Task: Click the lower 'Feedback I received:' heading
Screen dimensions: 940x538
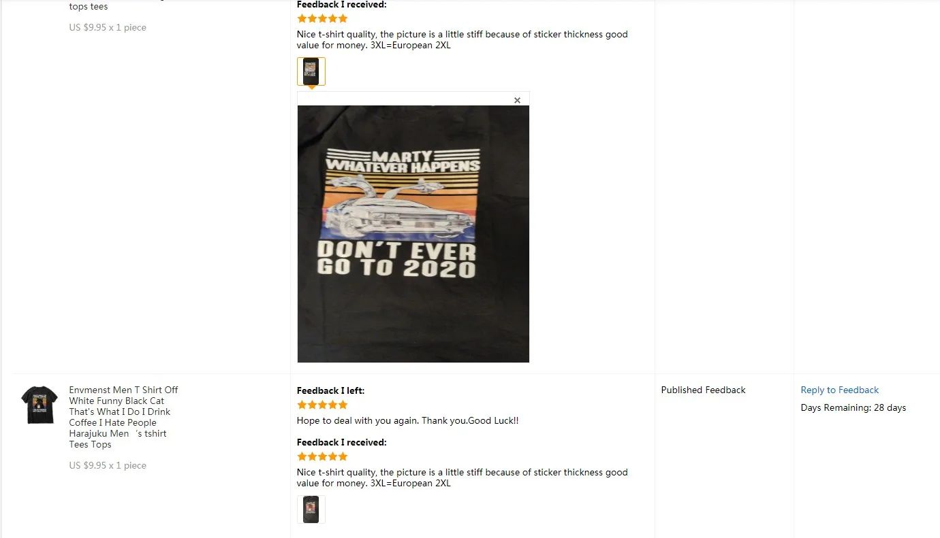Action: [341, 442]
